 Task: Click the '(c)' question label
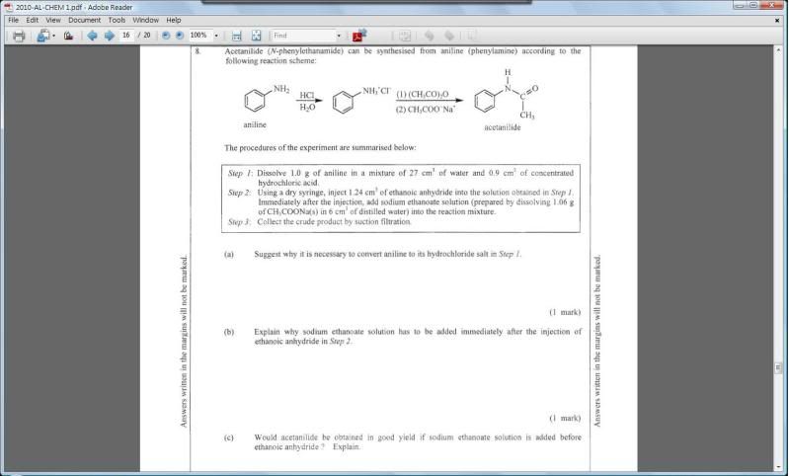click(229, 437)
